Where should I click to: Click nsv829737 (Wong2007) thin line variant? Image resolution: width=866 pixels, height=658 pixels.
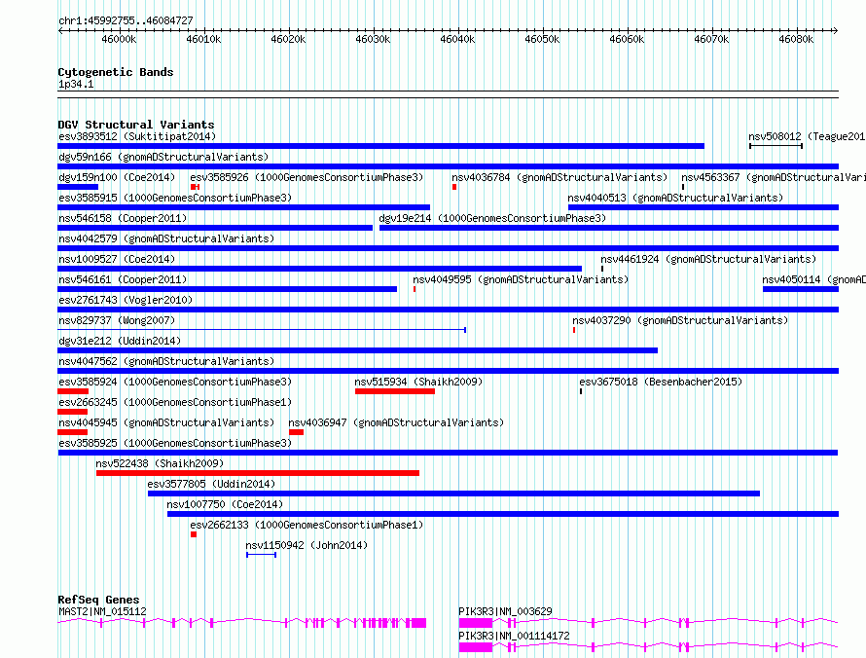(262, 330)
